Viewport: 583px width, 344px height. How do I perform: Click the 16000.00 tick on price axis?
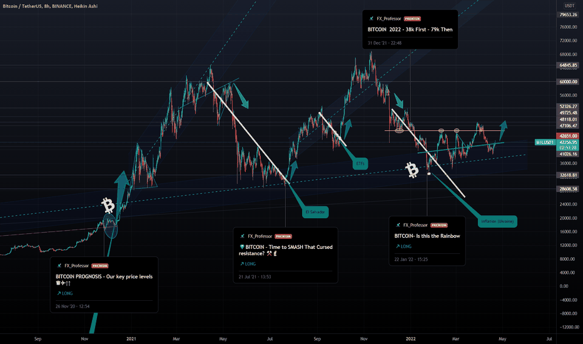[568, 231]
